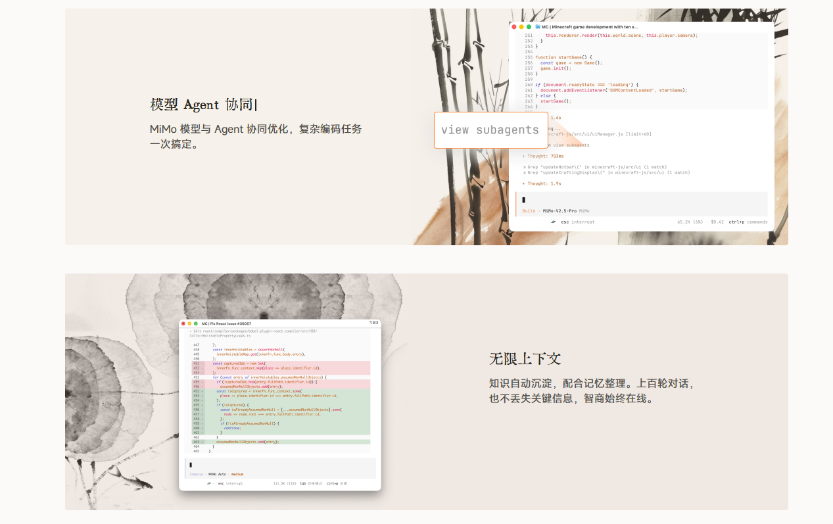Click the 'const game = new Game();' code line
833x524 pixels.
point(571,63)
